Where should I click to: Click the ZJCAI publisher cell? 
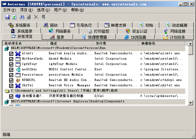[99, 96]
